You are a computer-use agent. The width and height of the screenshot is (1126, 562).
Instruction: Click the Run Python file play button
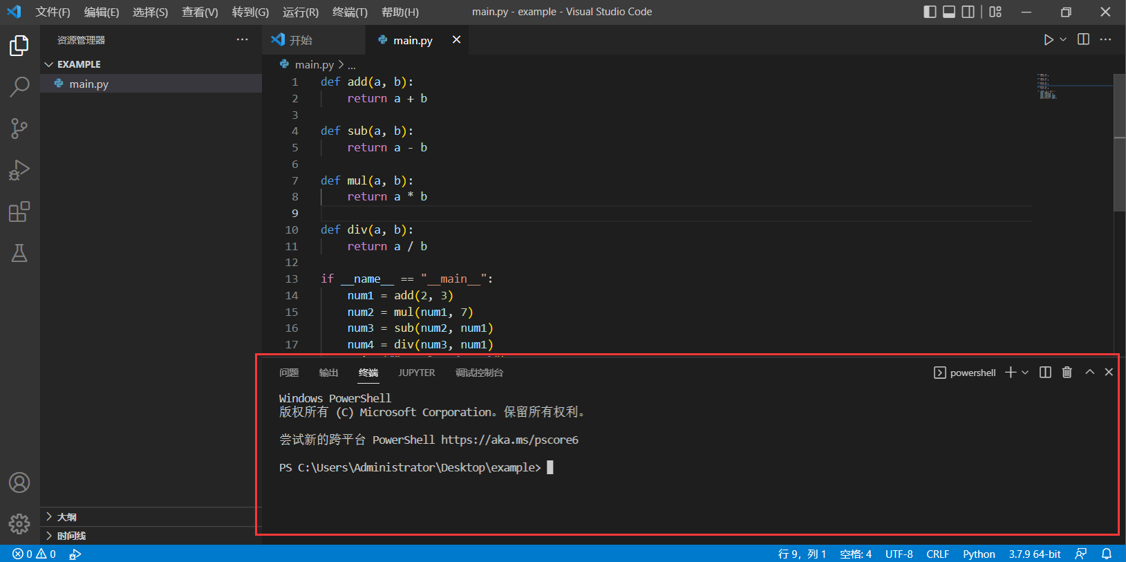[x=1048, y=40]
